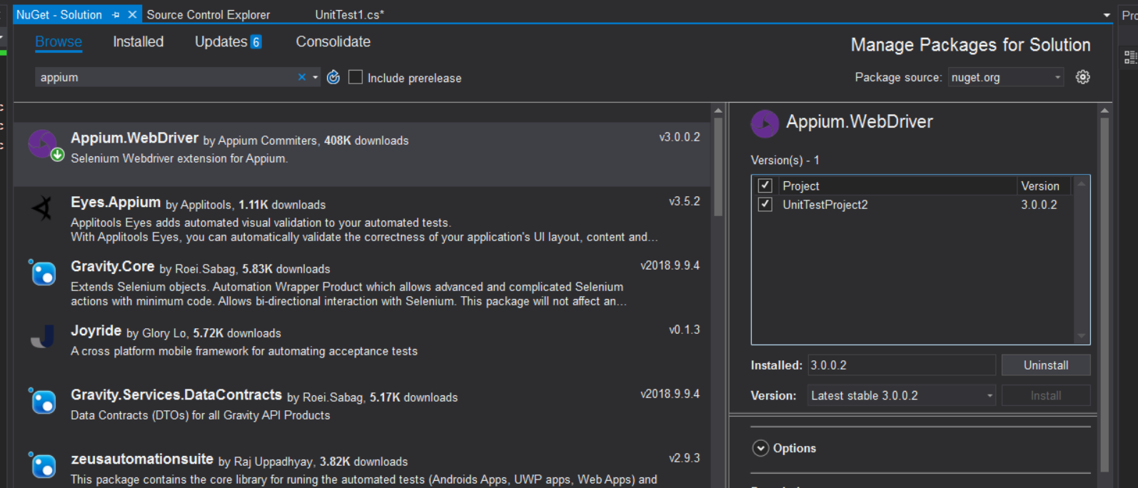Click the package list scrollbar thumb
Viewport: 1138px width, 488px height.
[x=718, y=167]
